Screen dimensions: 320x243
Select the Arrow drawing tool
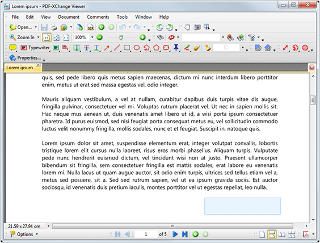(106, 48)
